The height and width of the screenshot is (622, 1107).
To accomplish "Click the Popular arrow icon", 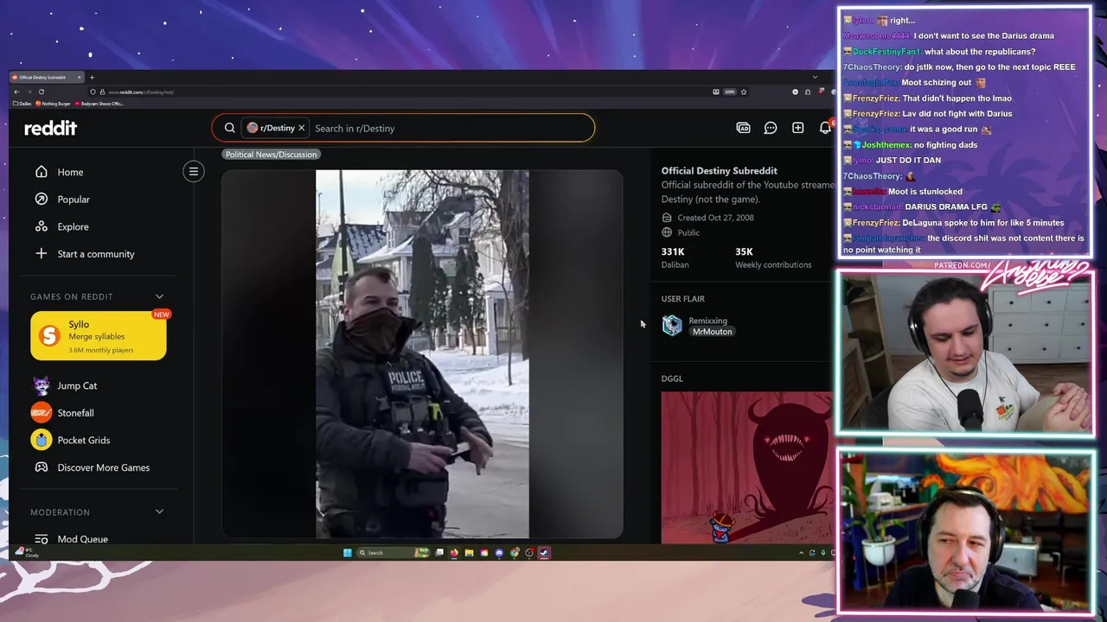I will point(41,200).
